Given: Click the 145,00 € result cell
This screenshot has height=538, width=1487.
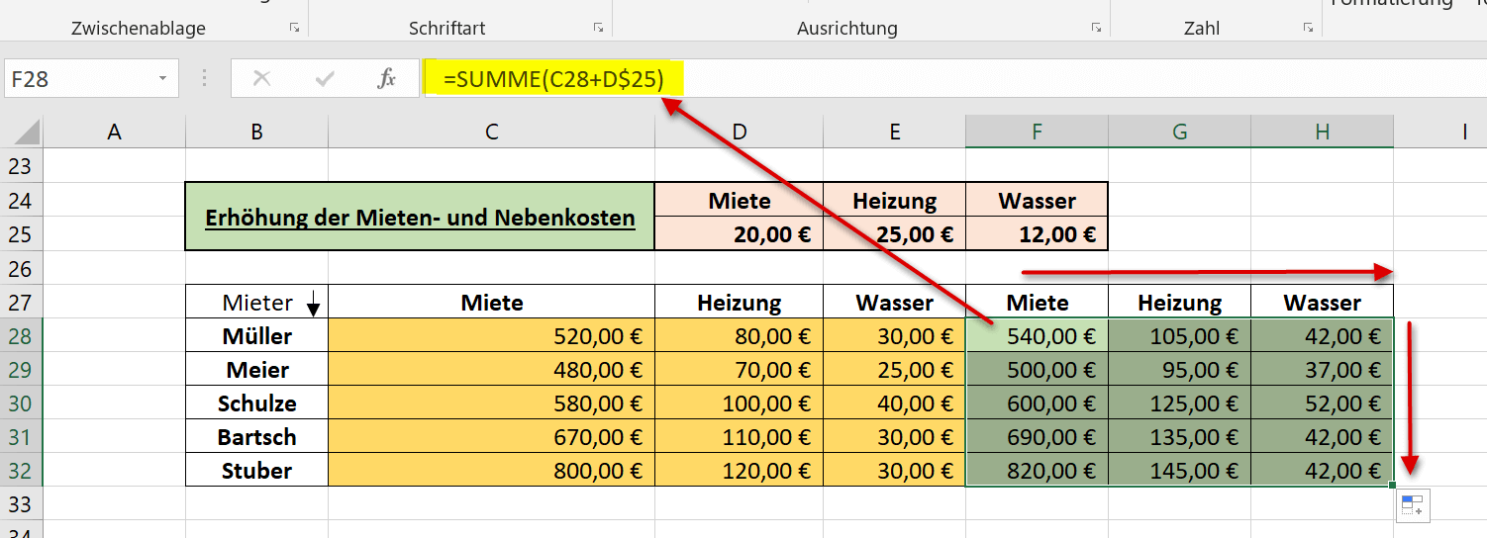Looking at the screenshot, I should [x=1179, y=470].
